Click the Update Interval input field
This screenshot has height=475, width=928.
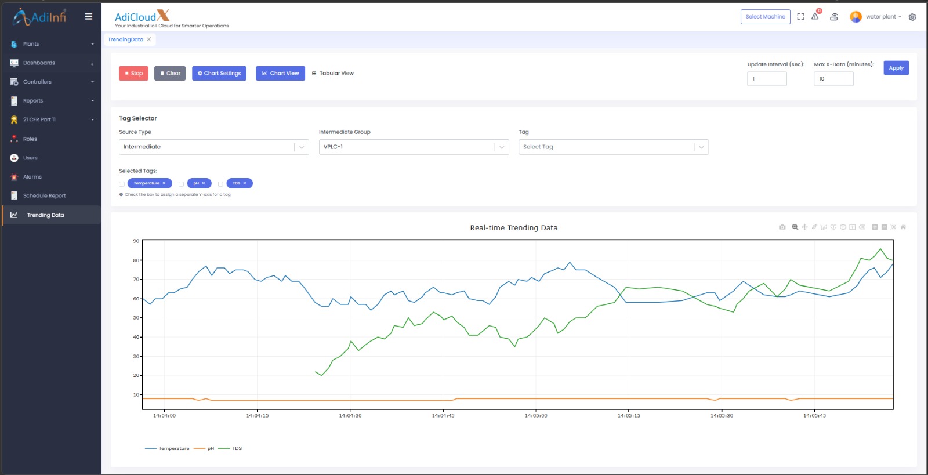[x=767, y=79]
